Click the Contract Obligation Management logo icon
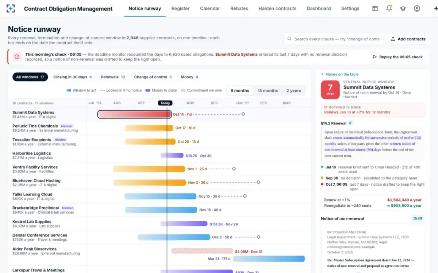Screen dimensions: 438x273 point(11,8)
